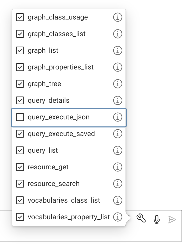This screenshot has height=244, width=184.
Task: Select the graph_properties_list menu entry
Action: 61,67
